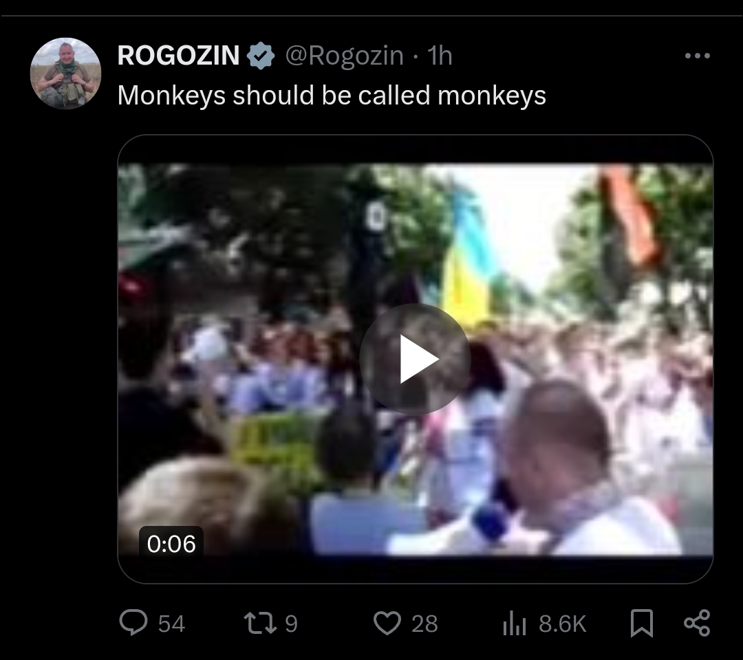Open the tweet text about monkeys

click(332, 96)
